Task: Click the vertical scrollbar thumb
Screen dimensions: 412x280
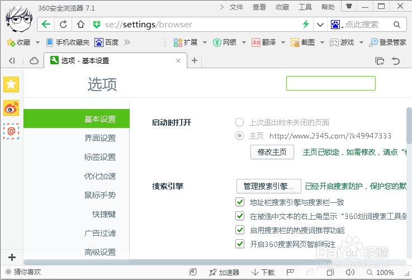Action: 409,126
